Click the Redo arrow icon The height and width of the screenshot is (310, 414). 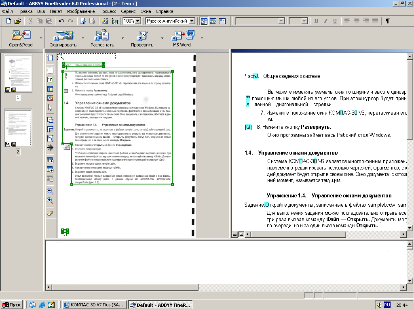coord(70,21)
